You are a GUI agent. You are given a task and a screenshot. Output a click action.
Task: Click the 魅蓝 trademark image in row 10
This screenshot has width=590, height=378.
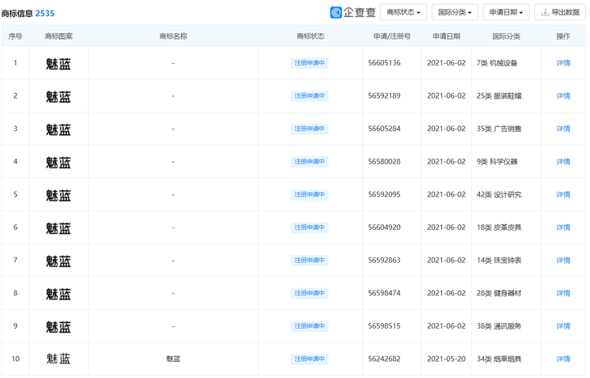58,359
